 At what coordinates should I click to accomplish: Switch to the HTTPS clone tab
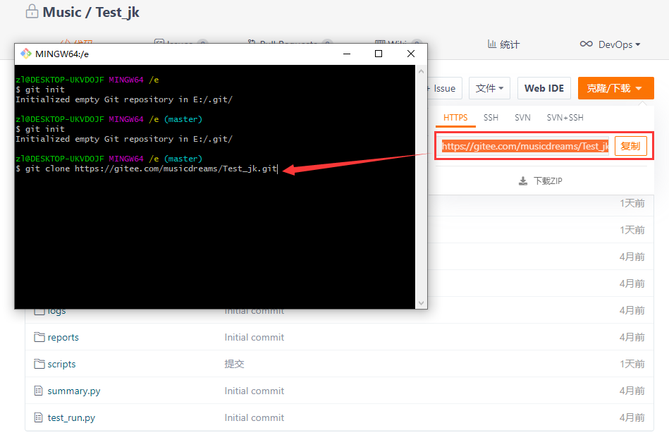click(455, 118)
